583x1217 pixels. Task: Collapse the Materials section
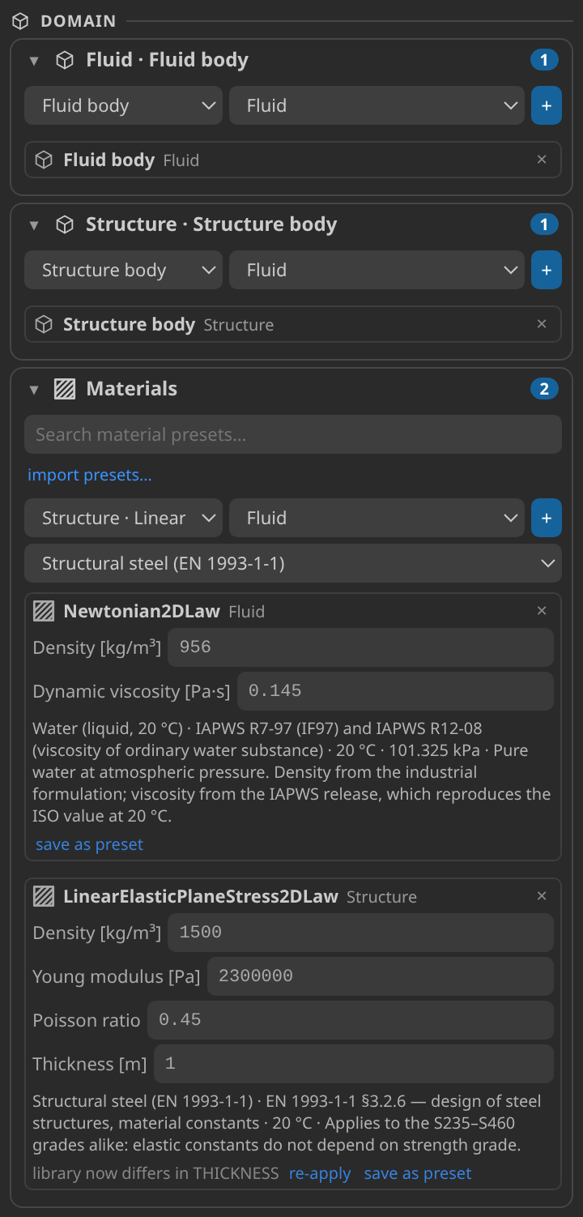pos(34,389)
